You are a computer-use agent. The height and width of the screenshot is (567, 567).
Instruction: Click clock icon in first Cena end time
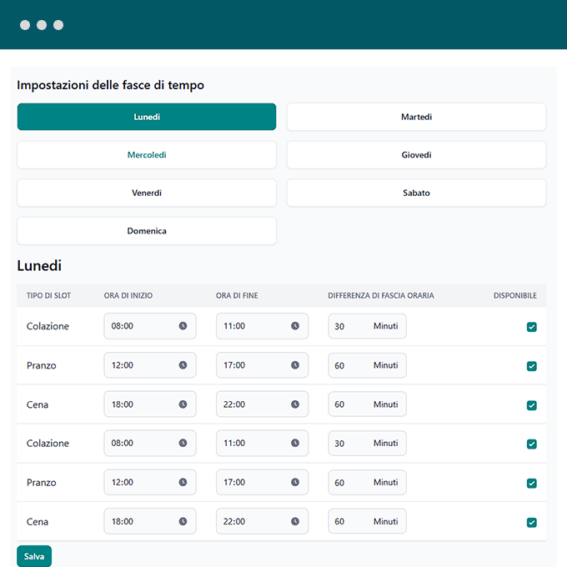pyautogui.click(x=294, y=404)
